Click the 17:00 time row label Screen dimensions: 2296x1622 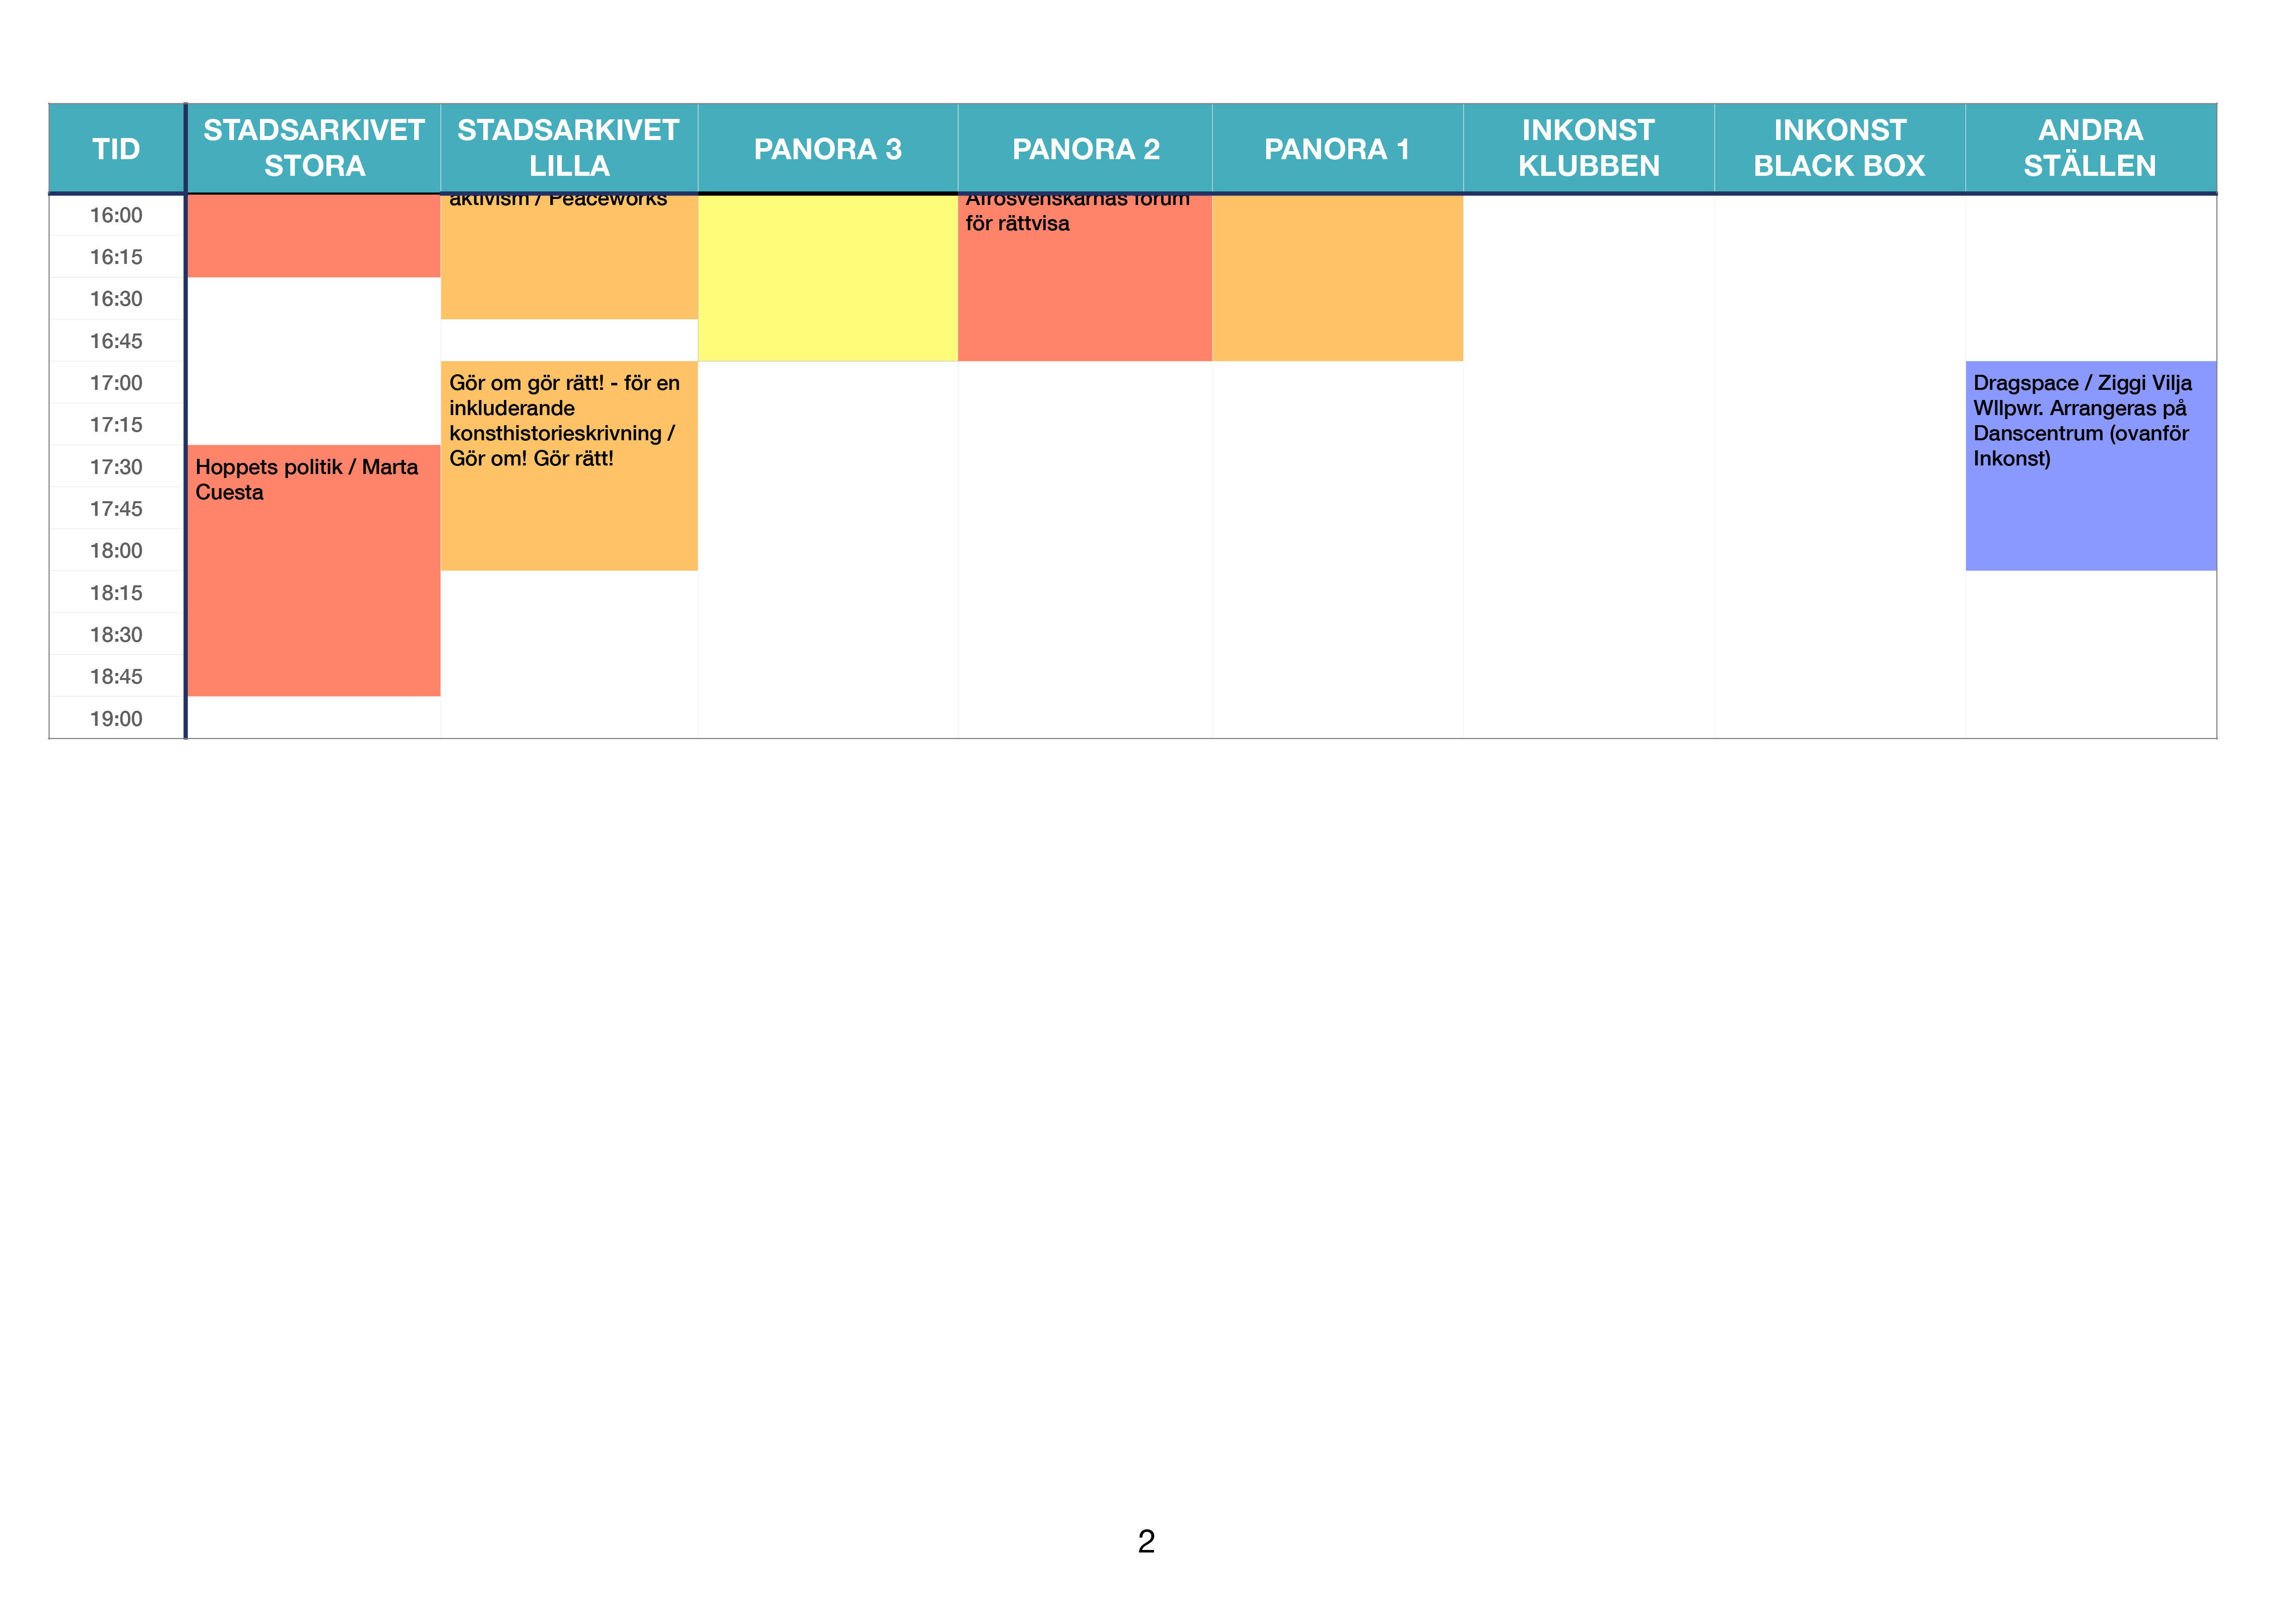pos(116,383)
